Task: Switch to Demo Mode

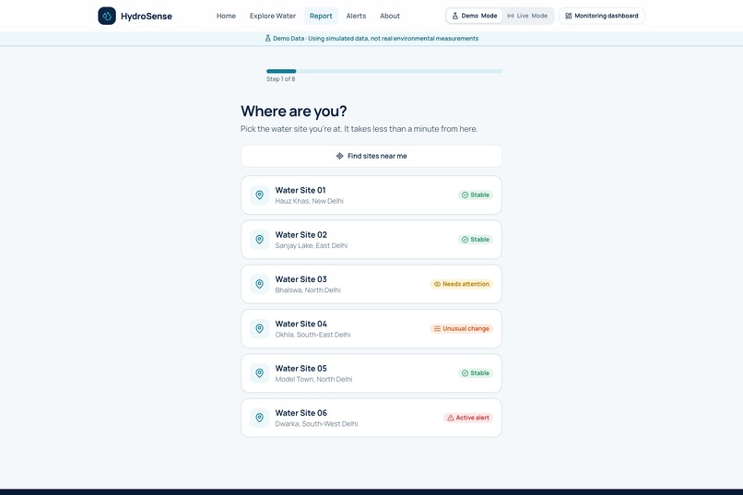Action: tap(475, 16)
